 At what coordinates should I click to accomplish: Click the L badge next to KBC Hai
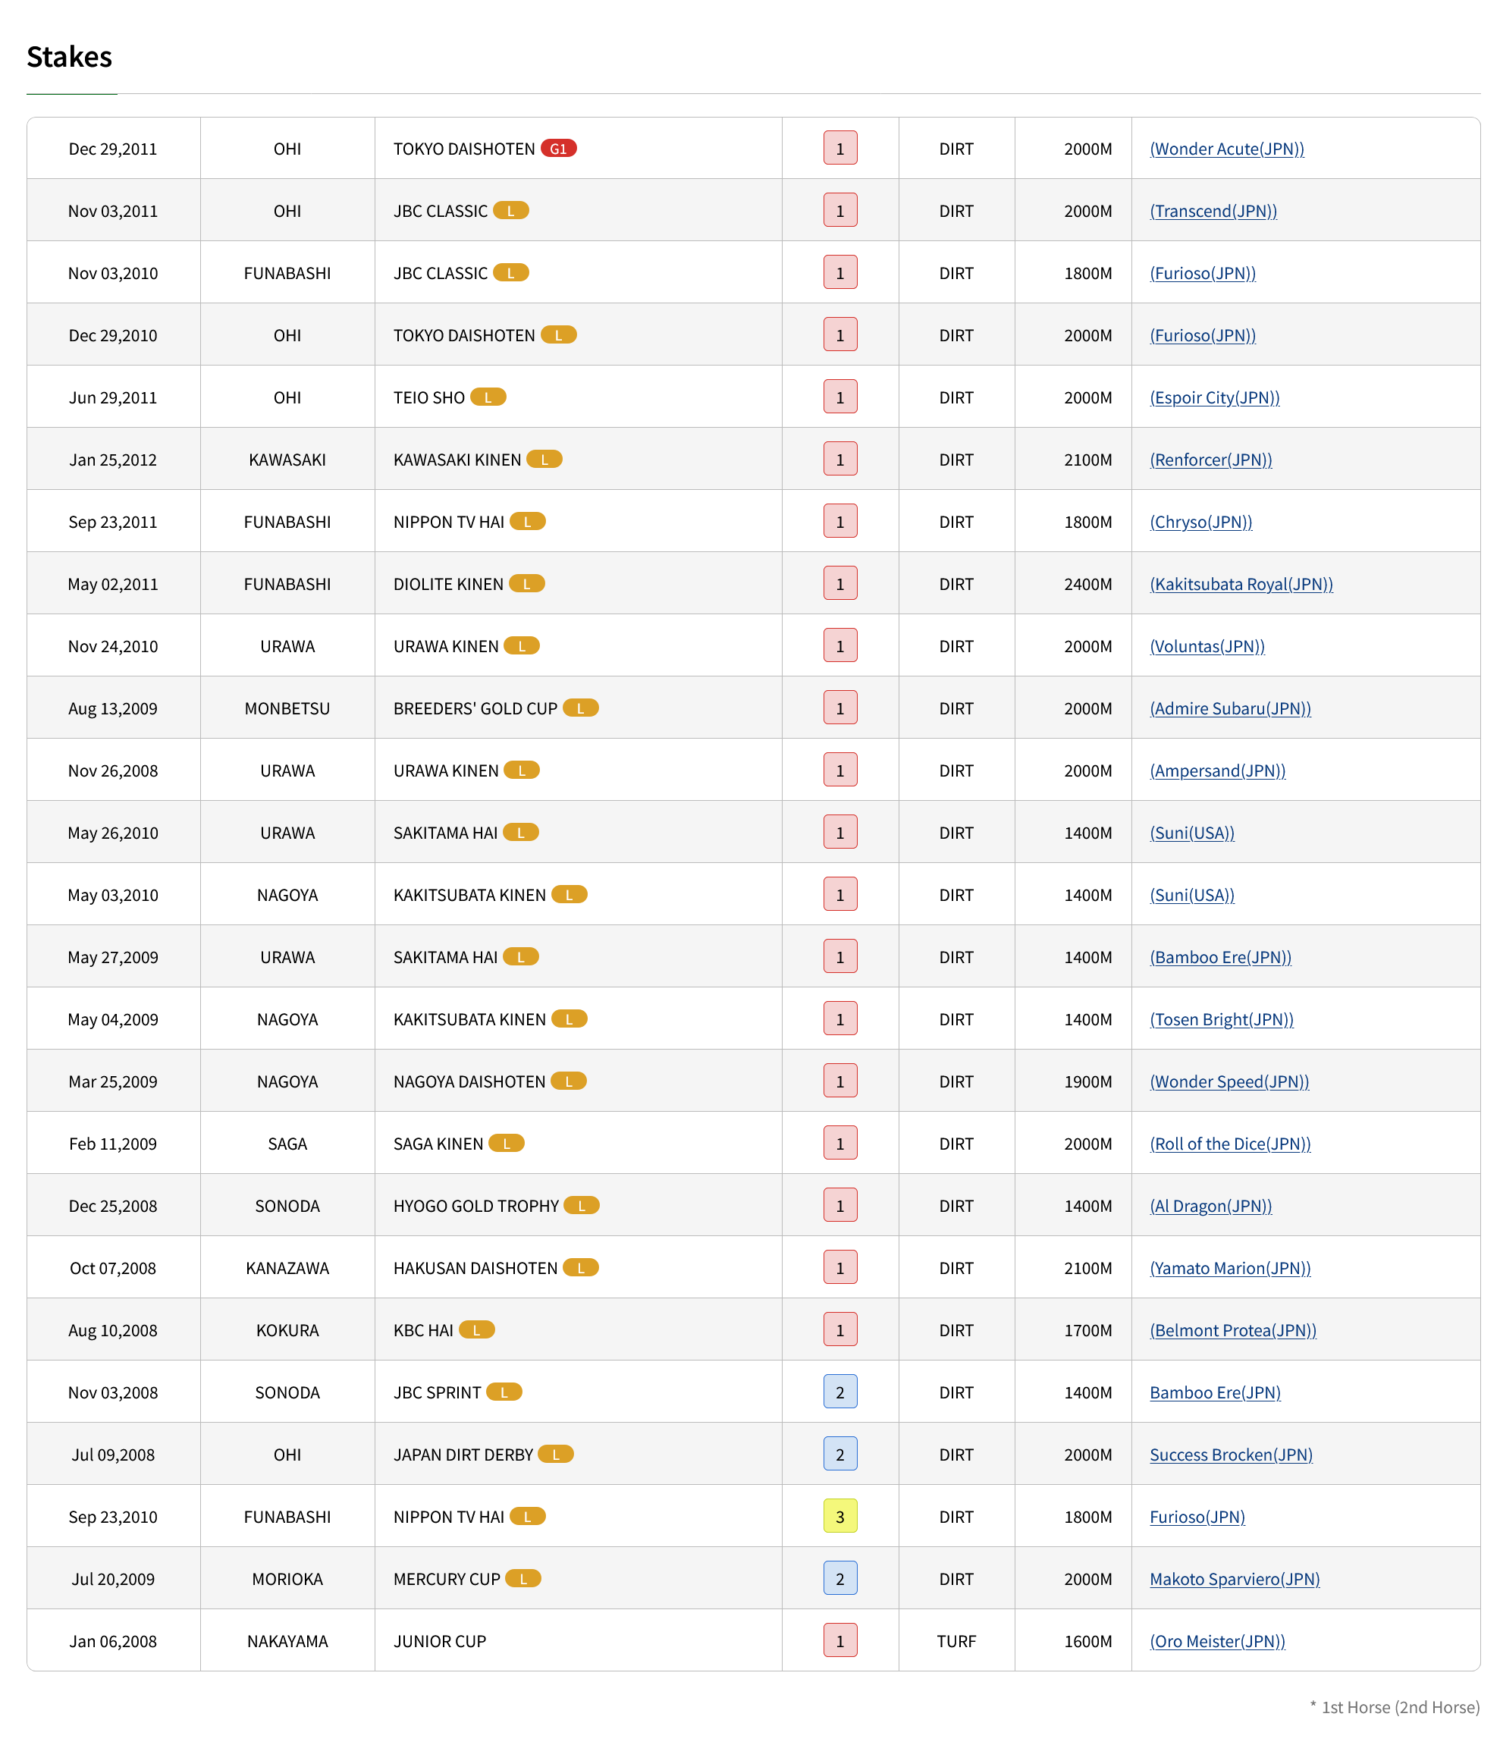pyautogui.click(x=477, y=1329)
